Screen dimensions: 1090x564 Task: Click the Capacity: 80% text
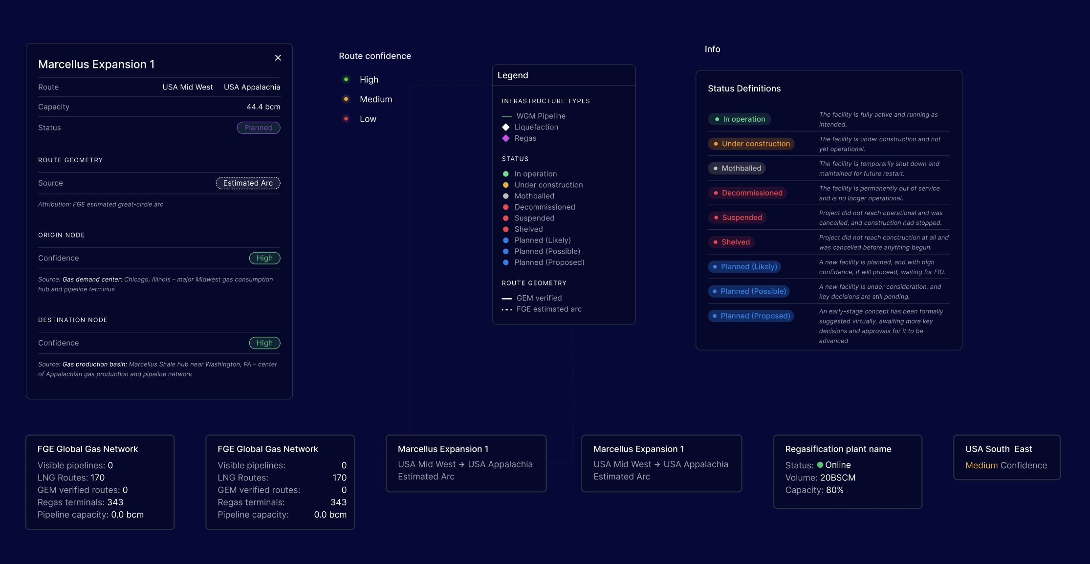(x=814, y=490)
